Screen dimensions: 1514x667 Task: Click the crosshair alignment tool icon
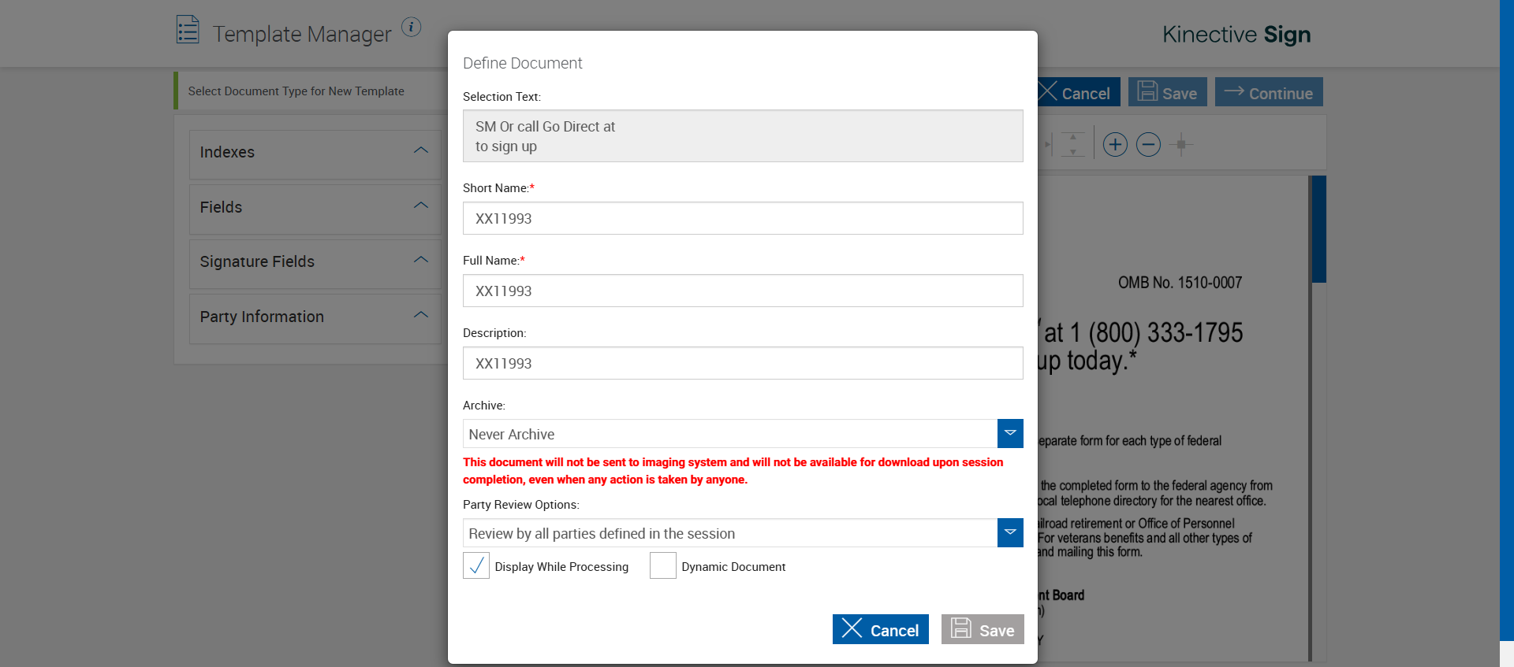tap(1181, 145)
